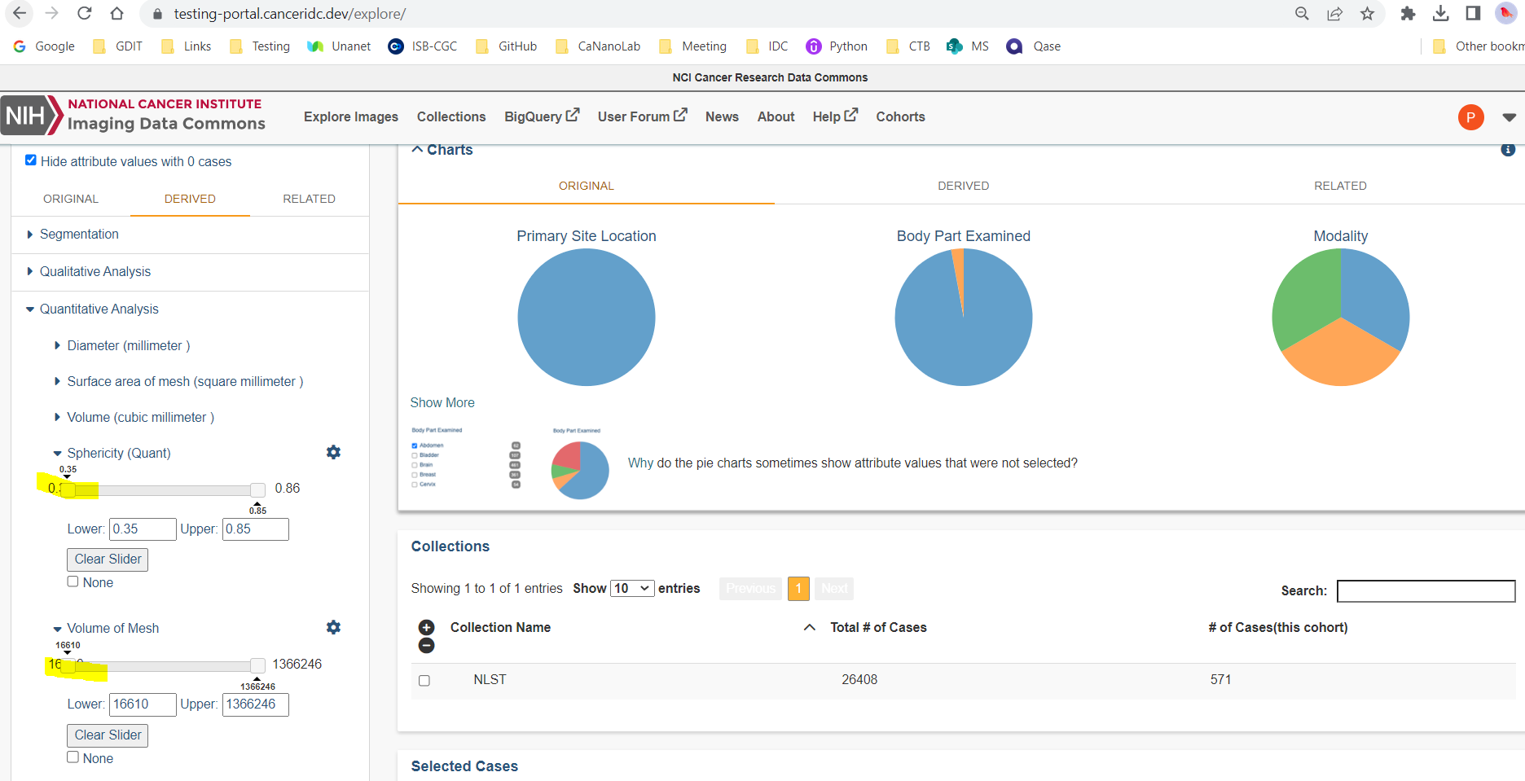Viewport: 1525px width, 781px height.
Task: Reload the page with browser refresh icon
Action: pos(85,14)
